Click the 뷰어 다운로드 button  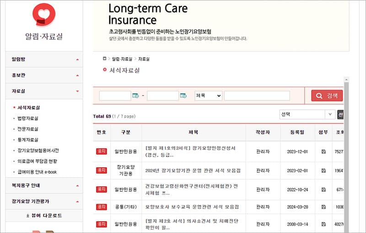pyautogui.click(x=44, y=215)
